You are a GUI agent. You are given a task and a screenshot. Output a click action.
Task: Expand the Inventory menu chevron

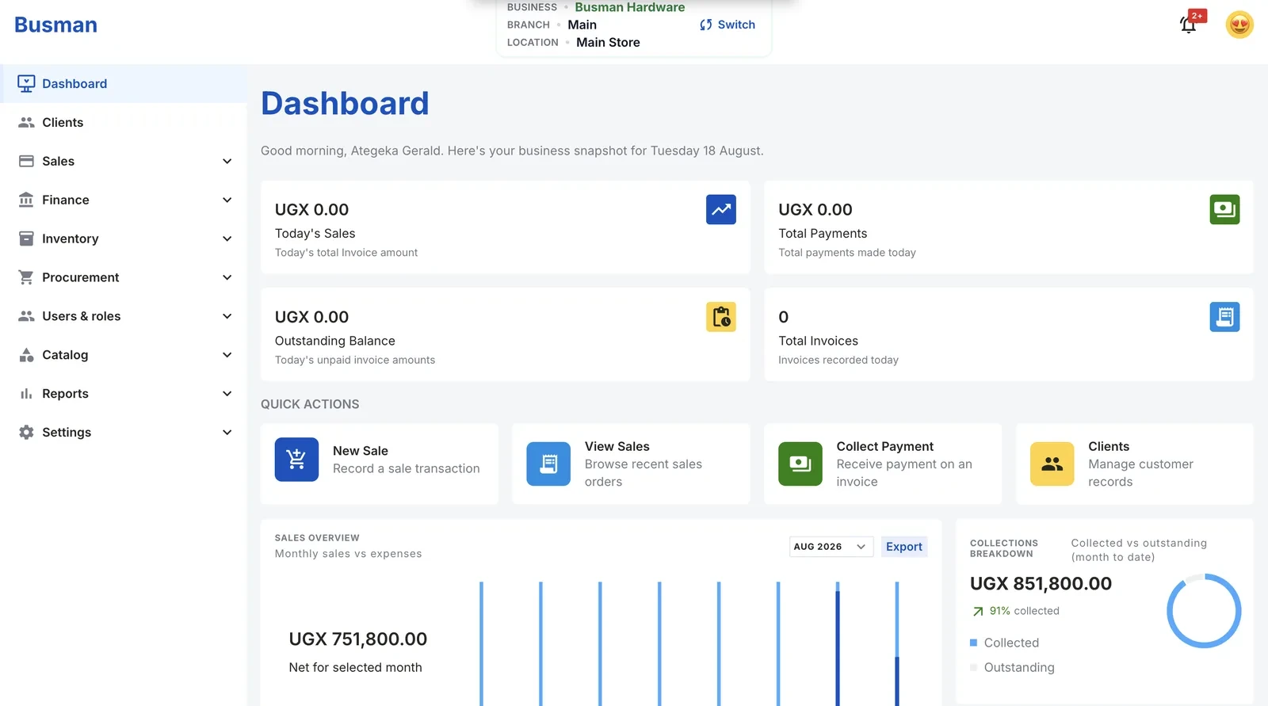pos(227,239)
